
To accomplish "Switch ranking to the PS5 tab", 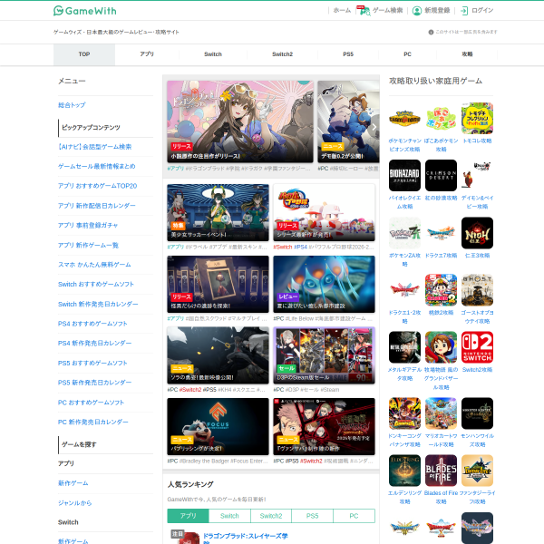I will (312, 516).
